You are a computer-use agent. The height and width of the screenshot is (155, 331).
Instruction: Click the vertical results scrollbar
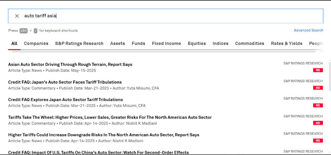point(330,76)
